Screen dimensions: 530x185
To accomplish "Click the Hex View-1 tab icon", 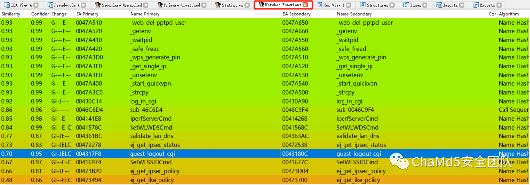I will 319,5.
